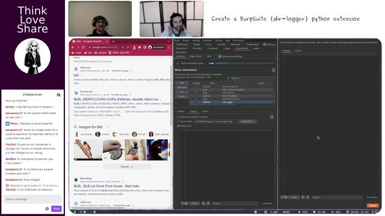Select 'Show in UI' radio button
This screenshot has height=216, width=385.
[178, 126]
